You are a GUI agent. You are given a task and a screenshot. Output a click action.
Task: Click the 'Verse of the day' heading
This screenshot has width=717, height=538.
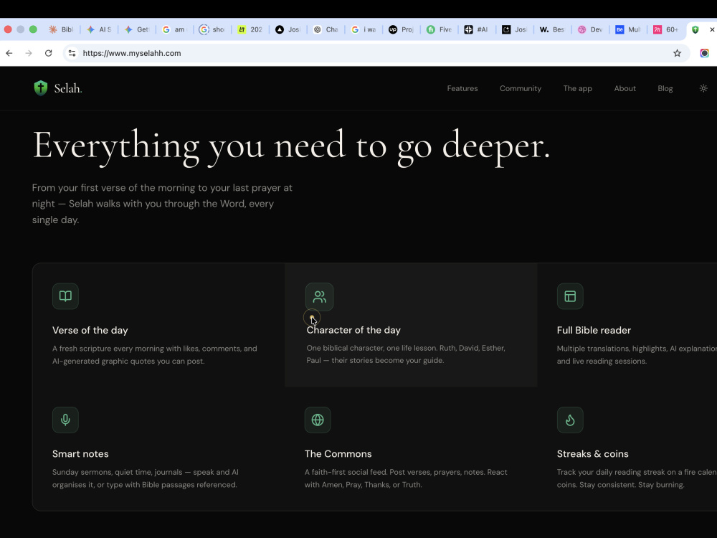click(x=90, y=330)
